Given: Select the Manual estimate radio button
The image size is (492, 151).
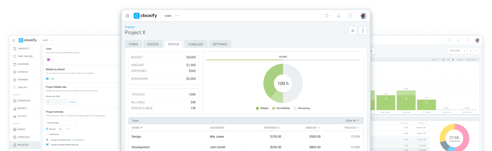Looking at the screenshot, I should 47,129.
